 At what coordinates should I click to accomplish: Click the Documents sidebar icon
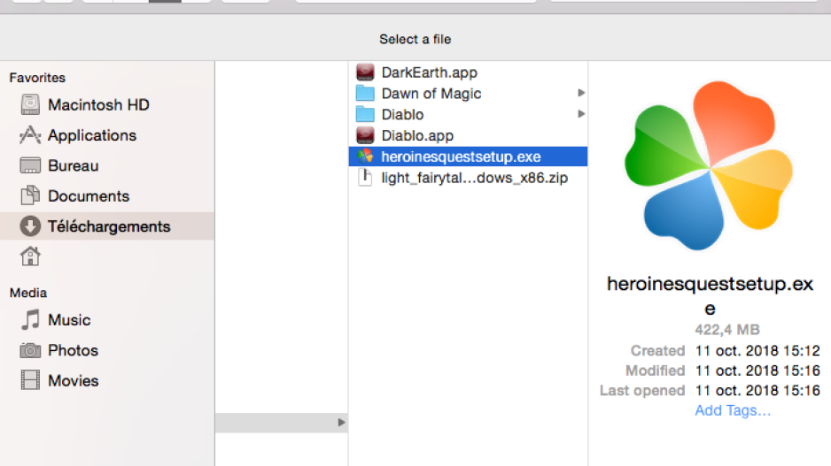pos(30,195)
